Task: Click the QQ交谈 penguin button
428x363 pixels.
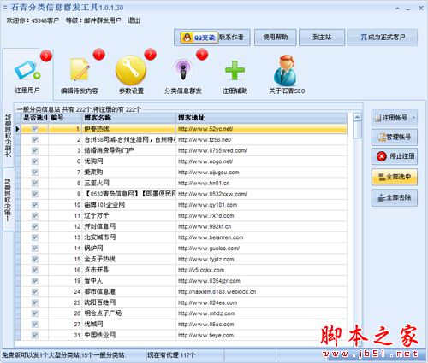Action: [x=199, y=38]
